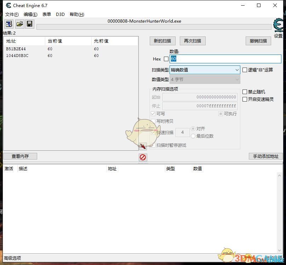This screenshot has width=286, height=265.
Task: Open Cheat Engine settings logo icon
Action: pyautogui.click(x=278, y=25)
